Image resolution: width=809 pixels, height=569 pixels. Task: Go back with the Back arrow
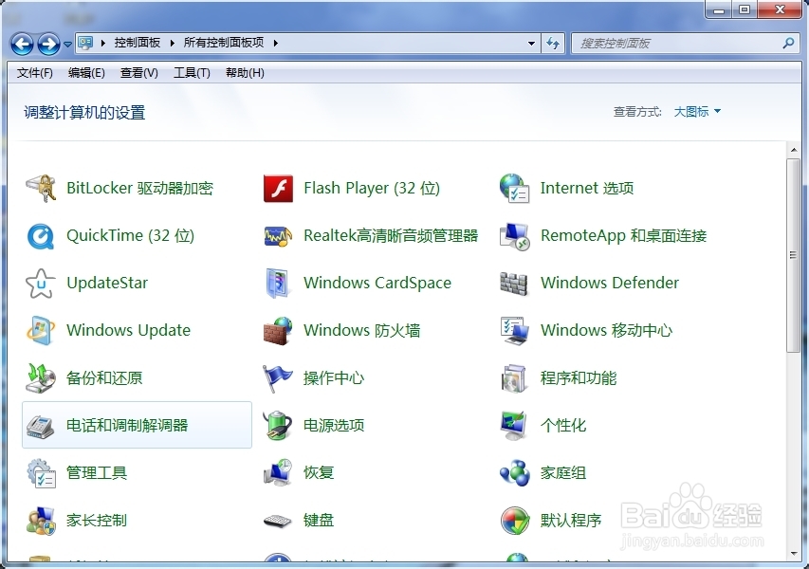coord(22,44)
